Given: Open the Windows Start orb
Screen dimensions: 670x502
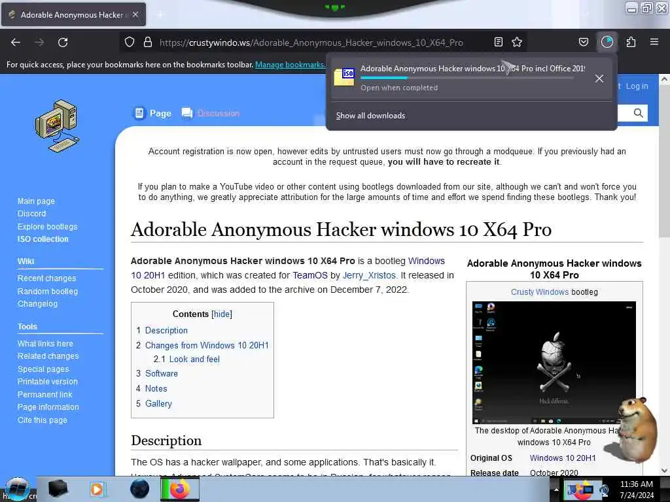Looking at the screenshot, I should click(x=17, y=489).
